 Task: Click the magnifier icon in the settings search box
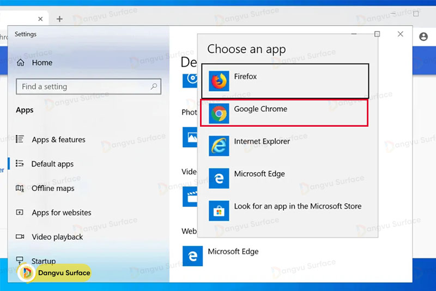[x=154, y=86]
